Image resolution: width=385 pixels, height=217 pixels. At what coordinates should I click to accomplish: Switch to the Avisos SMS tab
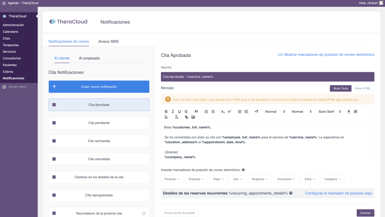[x=108, y=41]
